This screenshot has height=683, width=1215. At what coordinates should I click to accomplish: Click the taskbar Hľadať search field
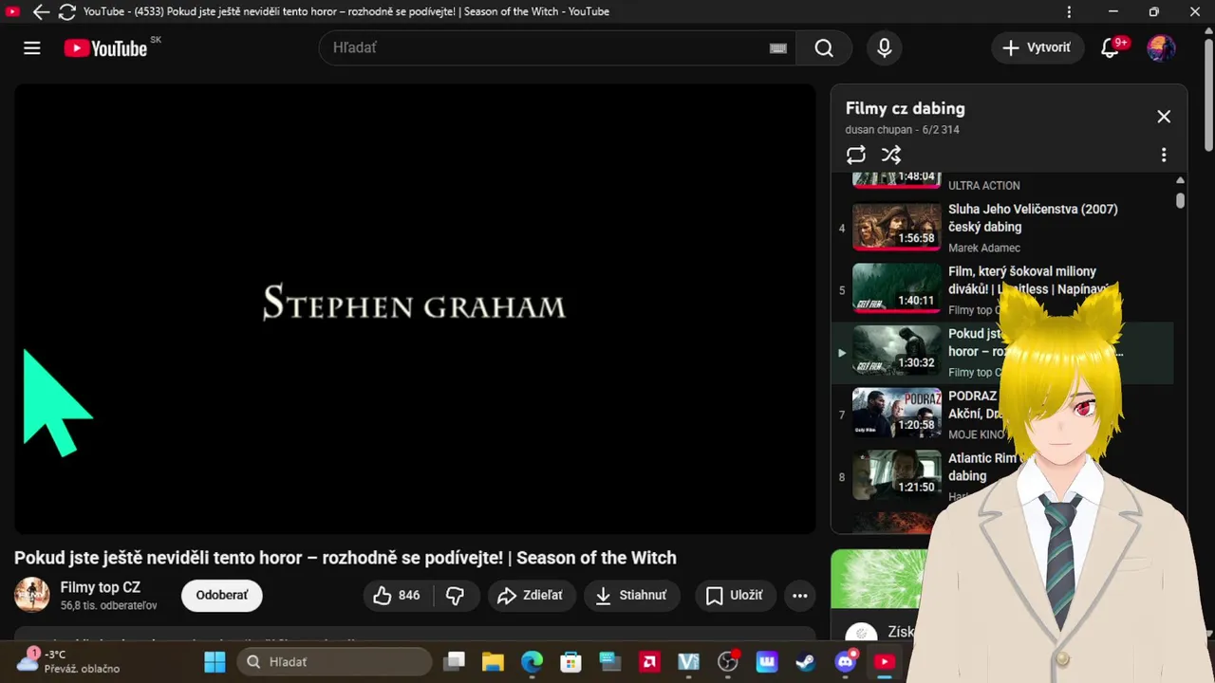coord(334,661)
